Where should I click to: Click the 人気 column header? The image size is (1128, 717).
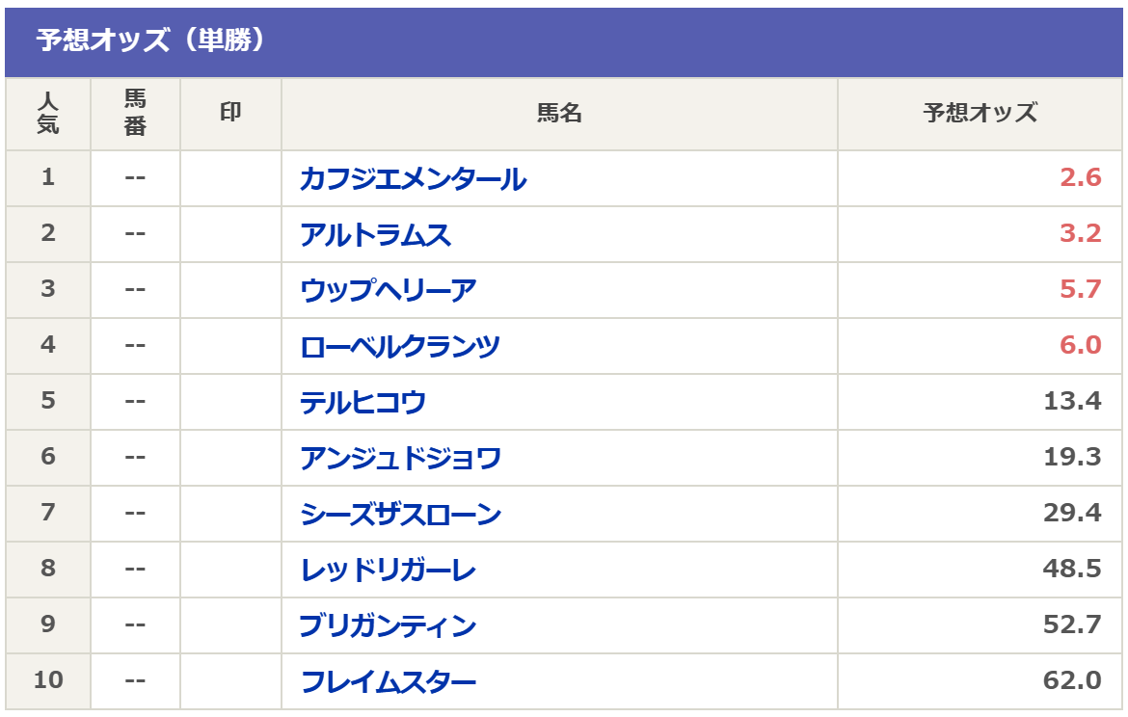[48, 114]
